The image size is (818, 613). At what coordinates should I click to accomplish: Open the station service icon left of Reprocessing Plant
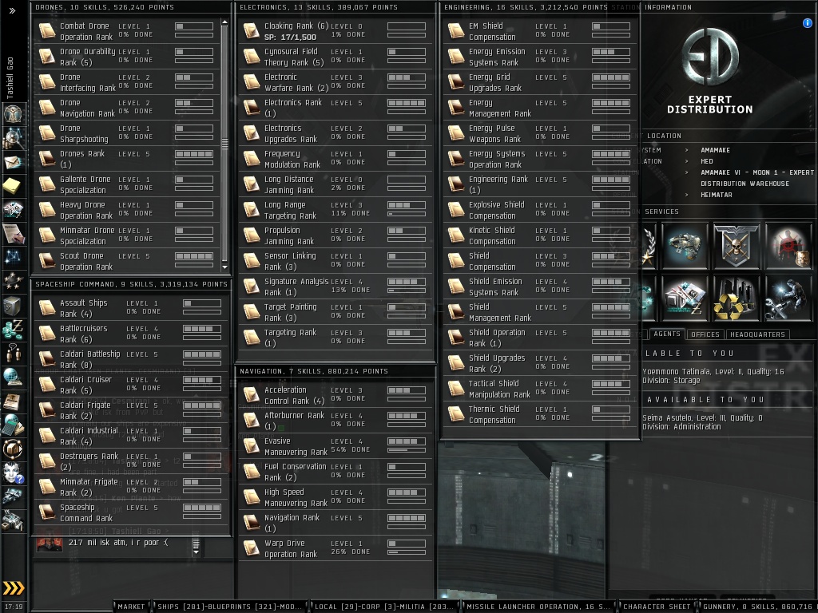tap(685, 299)
